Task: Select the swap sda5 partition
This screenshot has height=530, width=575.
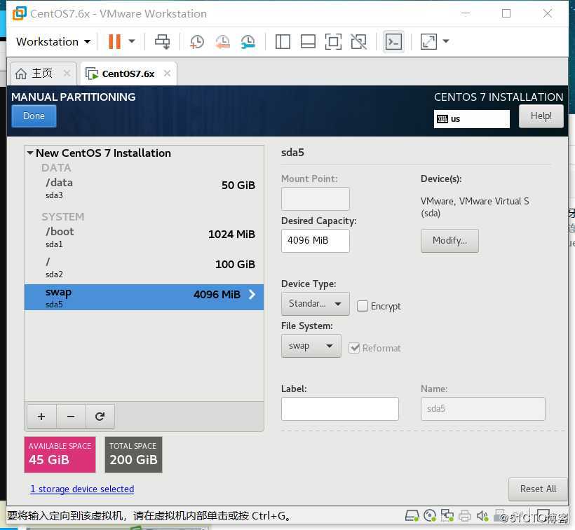Action: point(144,298)
